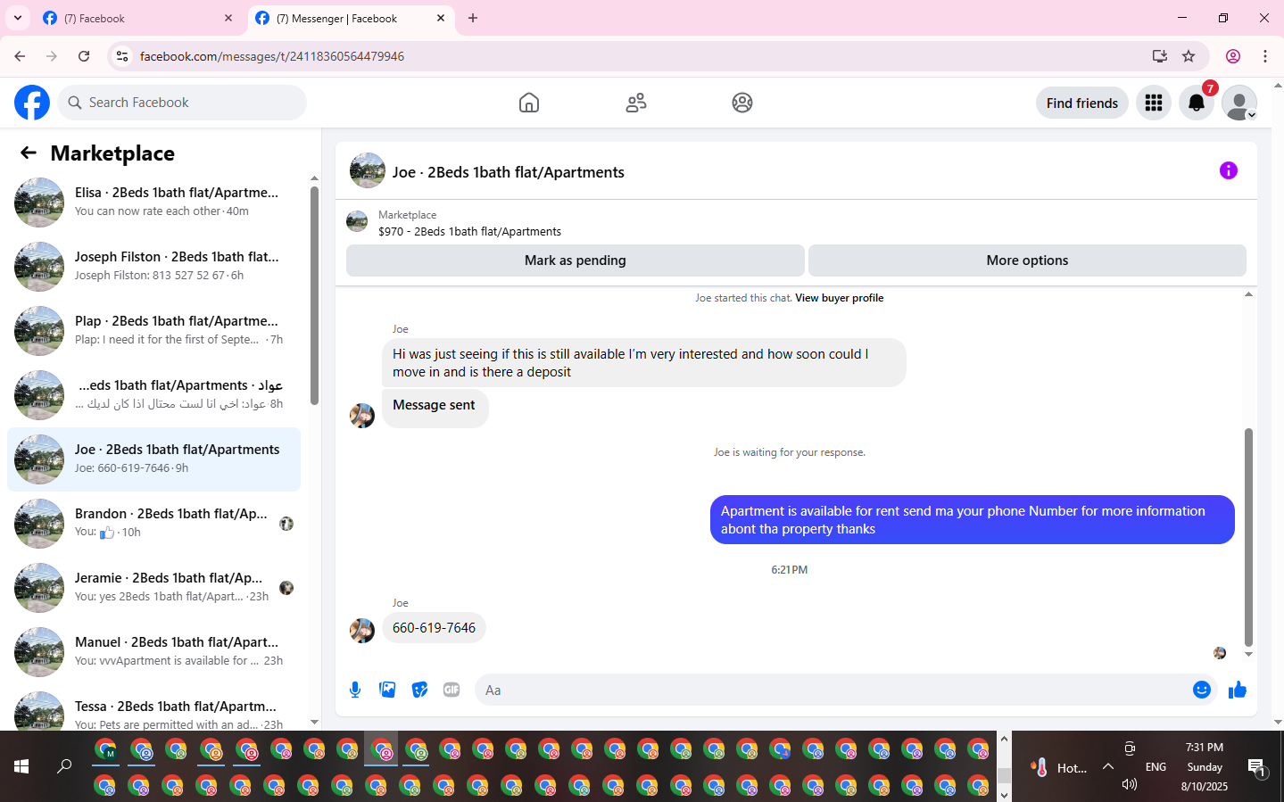Image resolution: width=1284 pixels, height=802 pixels.
Task: Select the Joe conversation in the list
Action: [153, 459]
